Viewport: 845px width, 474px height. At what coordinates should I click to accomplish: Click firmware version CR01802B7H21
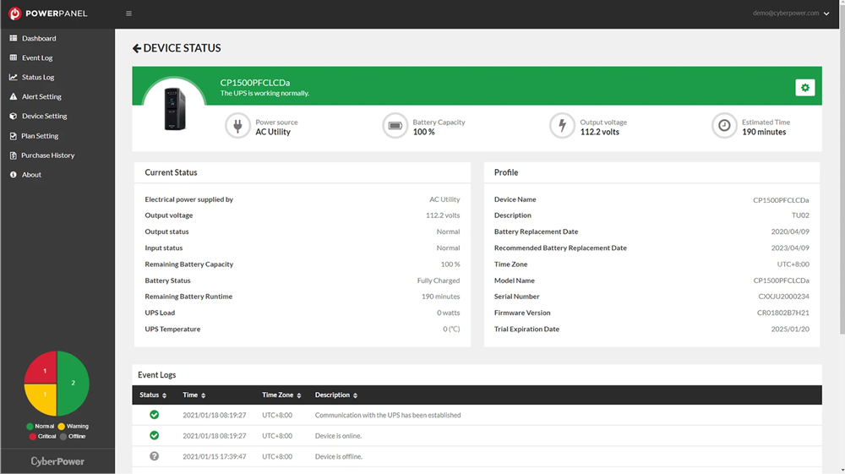click(783, 313)
